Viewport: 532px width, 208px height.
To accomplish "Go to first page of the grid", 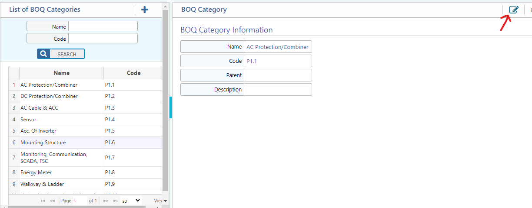I will tap(43, 201).
